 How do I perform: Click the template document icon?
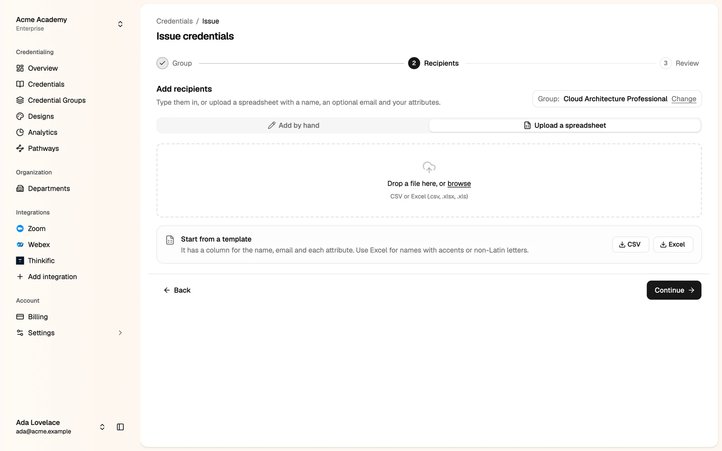pyautogui.click(x=170, y=240)
